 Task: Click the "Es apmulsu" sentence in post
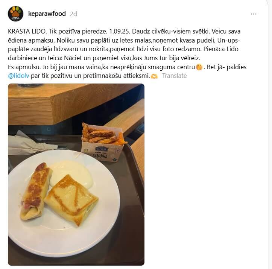pos(24,67)
